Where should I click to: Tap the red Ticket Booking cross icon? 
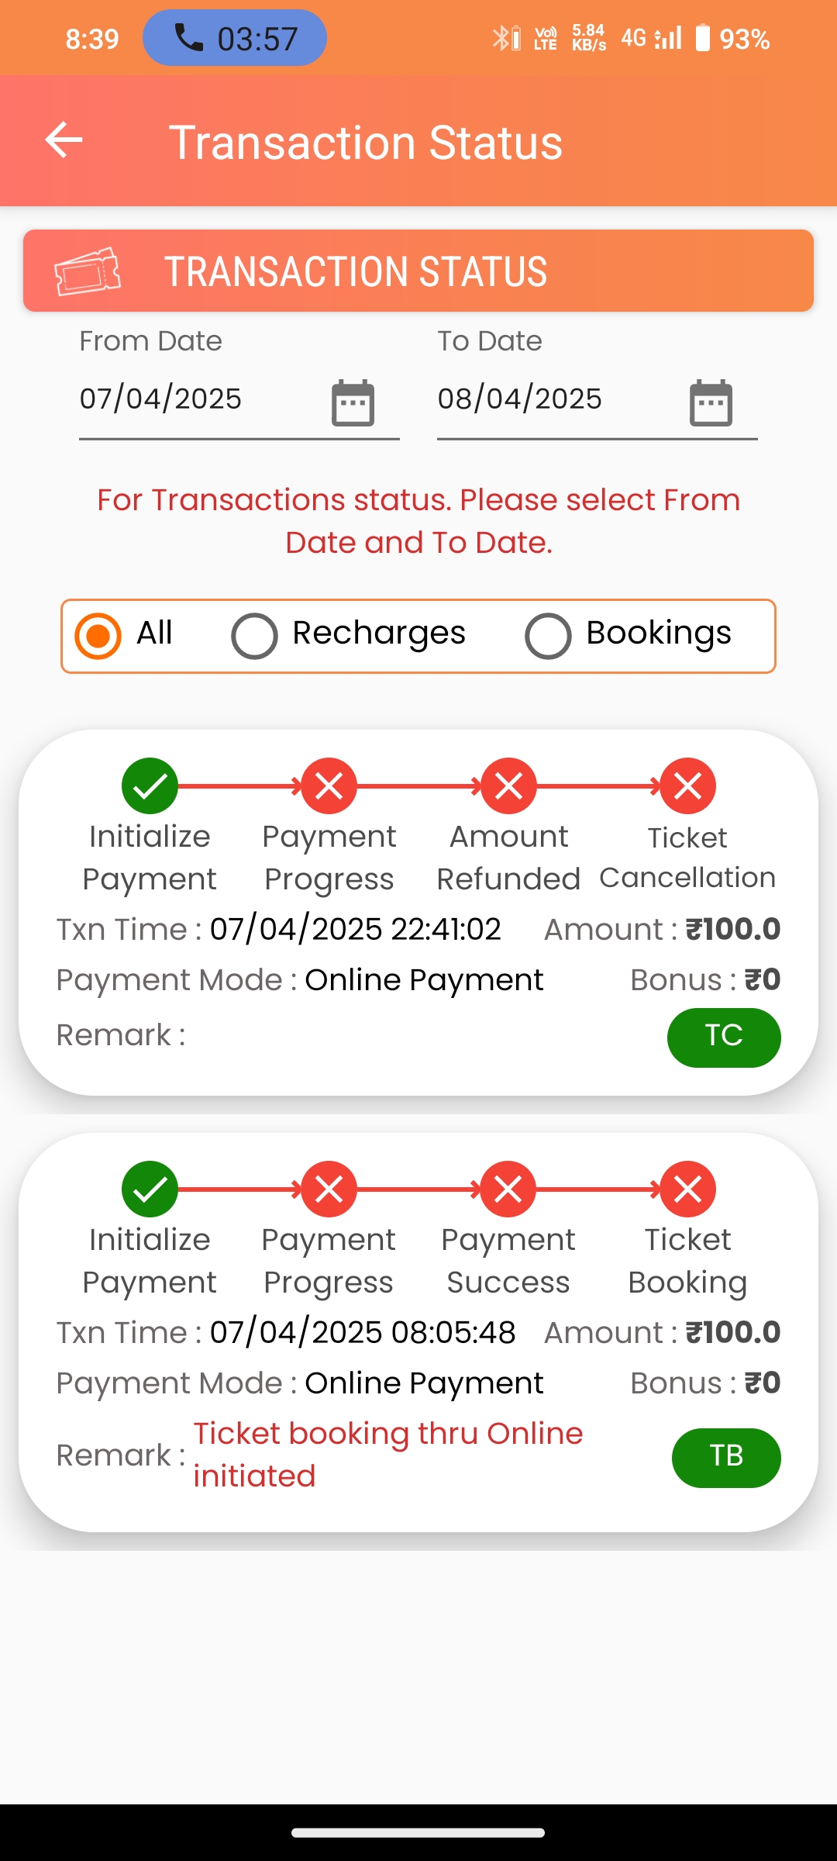pyautogui.click(x=687, y=1189)
